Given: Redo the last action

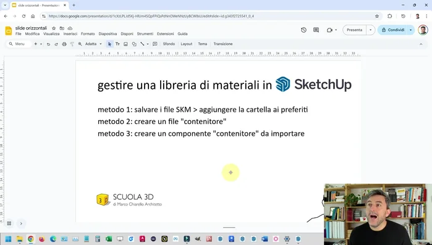Looking at the screenshot, I should pyautogui.click(x=56, y=44).
